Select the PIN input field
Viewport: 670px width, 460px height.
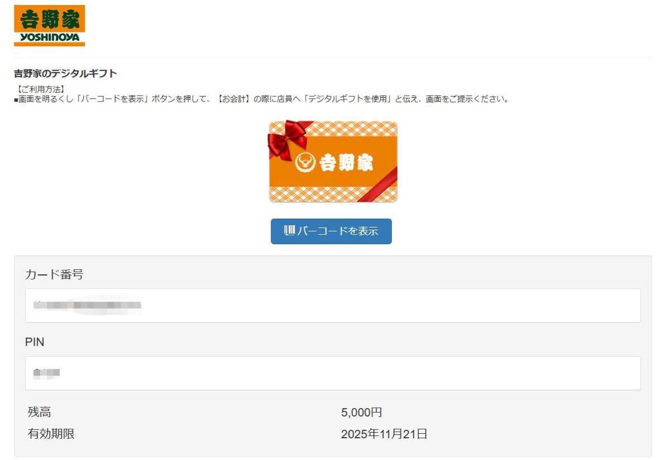[333, 373]
